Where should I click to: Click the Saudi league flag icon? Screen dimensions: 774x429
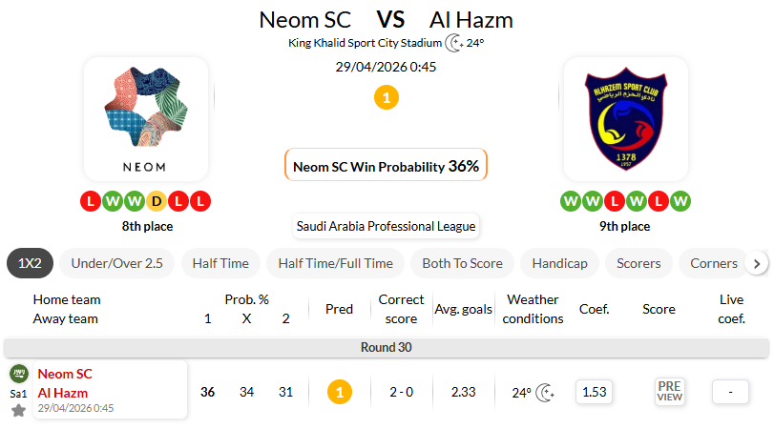(18, 374)
